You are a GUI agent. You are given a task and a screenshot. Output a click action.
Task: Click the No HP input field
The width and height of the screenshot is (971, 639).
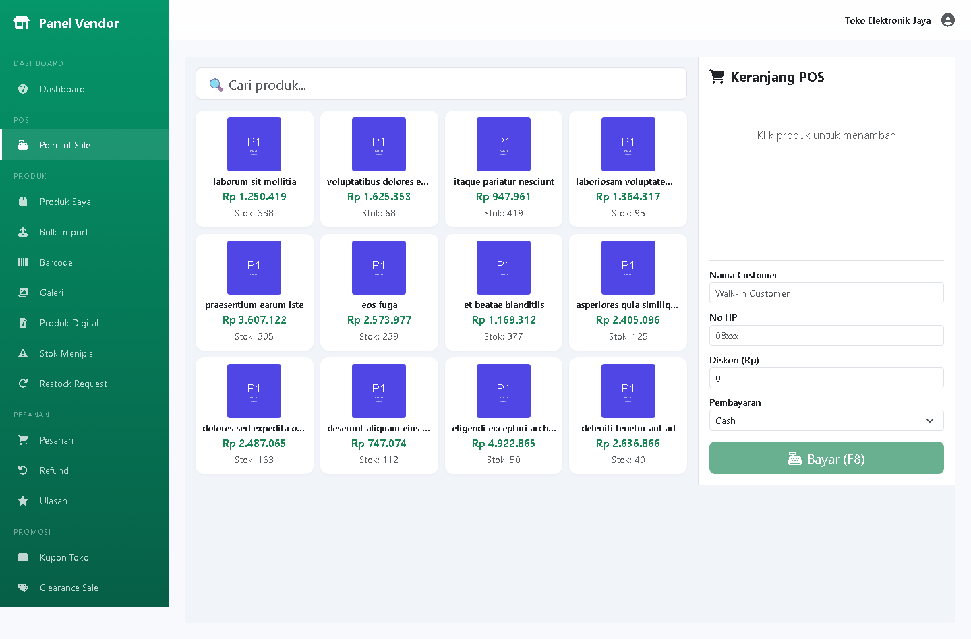826,336
